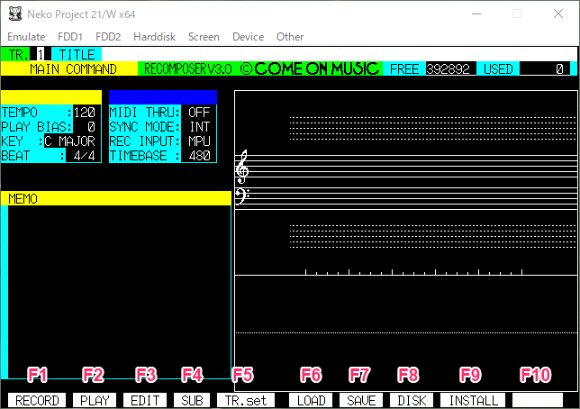Select the TEMPO value 120

click(84, 112)
